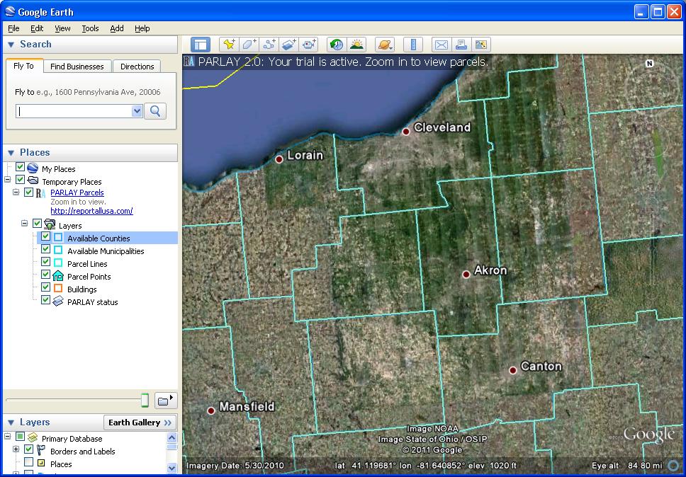
Task: Uncheck the Parcel Points checkbox
Action: coord(45,275)
